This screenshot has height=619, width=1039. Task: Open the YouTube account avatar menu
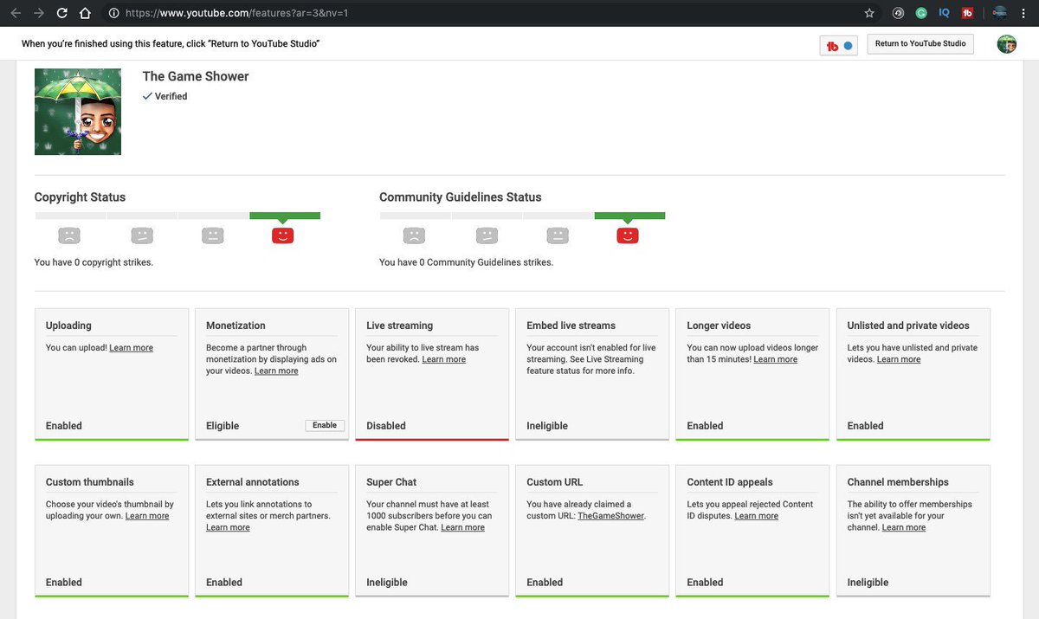(1006, 44)
